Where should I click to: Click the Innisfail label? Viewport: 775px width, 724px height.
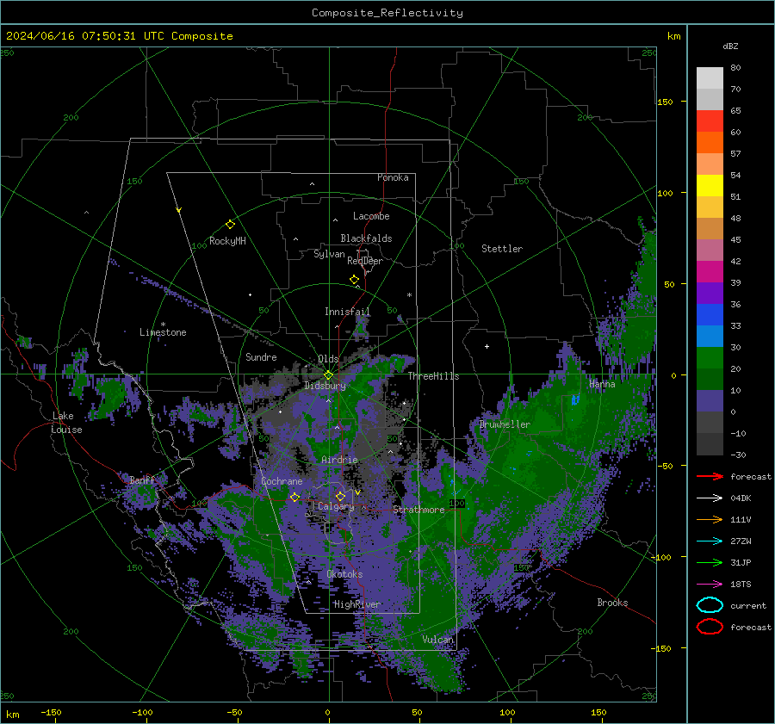(348, 312)
